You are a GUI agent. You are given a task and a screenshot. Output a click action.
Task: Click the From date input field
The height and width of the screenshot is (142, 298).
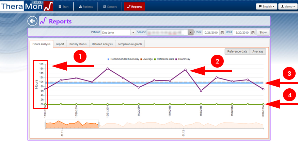pyautogui.click(x=211, y=33)
